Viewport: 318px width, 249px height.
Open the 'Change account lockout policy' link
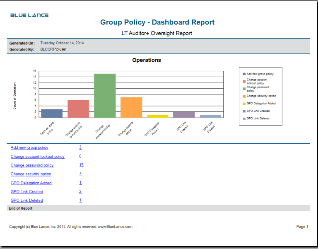click(x=38, y=157)
